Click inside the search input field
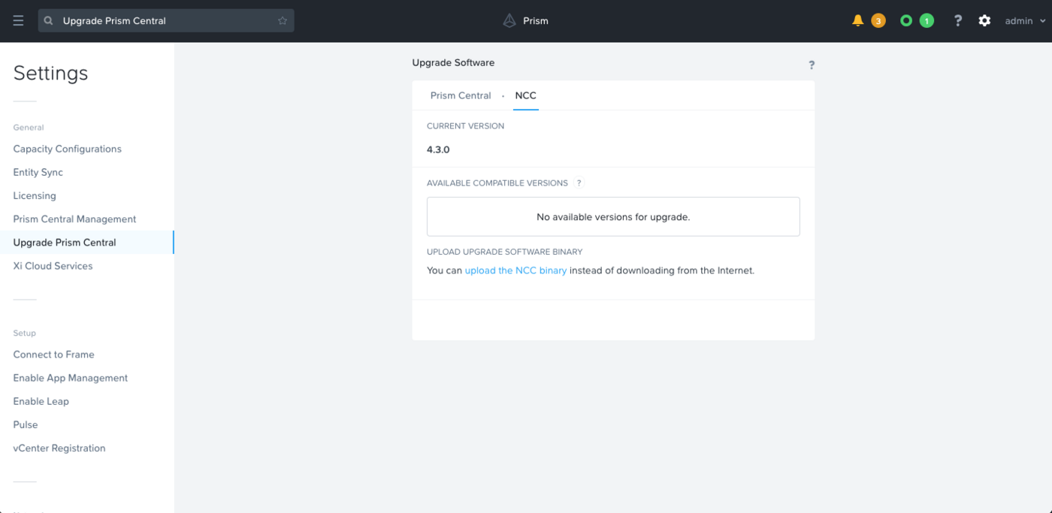The image size is (1052, 513). [x=165, y=21]
